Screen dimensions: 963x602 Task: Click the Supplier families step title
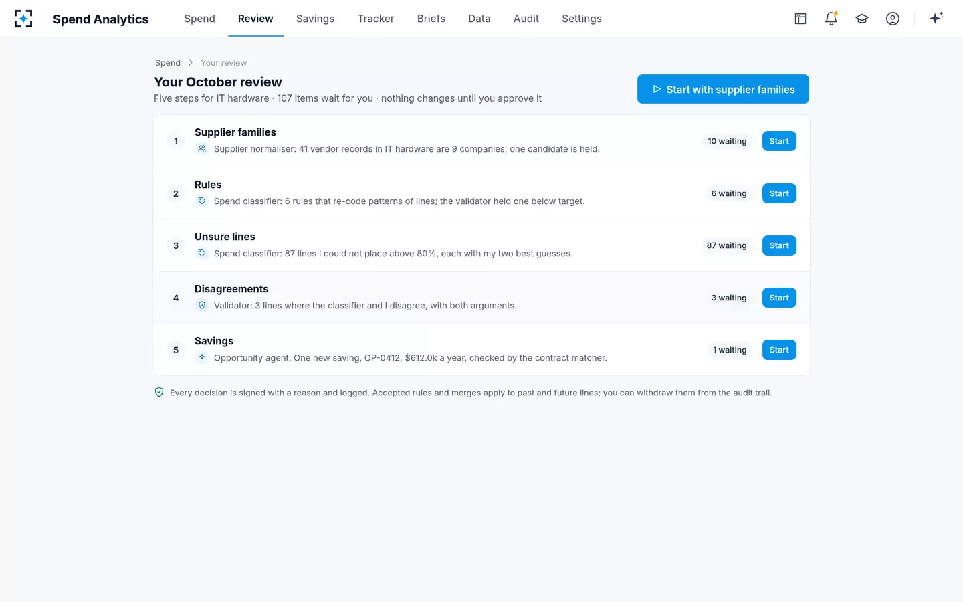pos(235,132)
